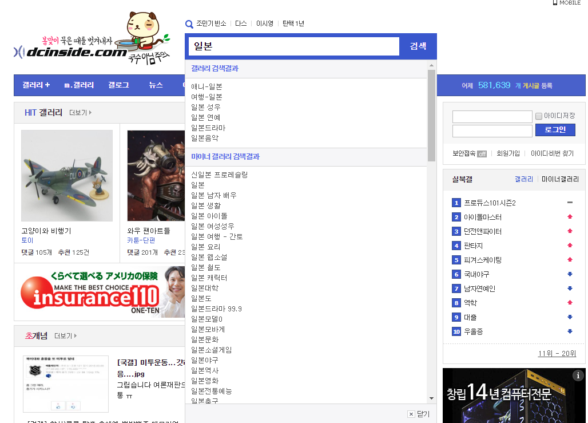Click the rank 1 badge for 프로듀스101시즌2
The height and width of the screenshot is (423, 588).
click(x=456, y=203)
